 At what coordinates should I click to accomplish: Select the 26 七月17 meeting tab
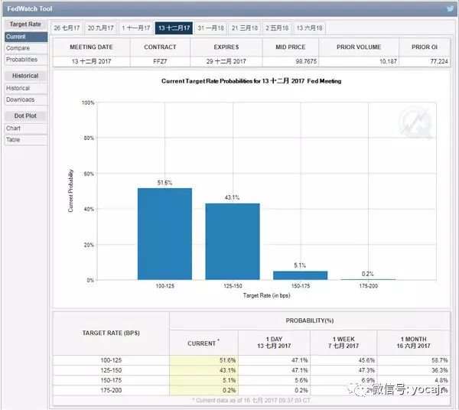67,28
